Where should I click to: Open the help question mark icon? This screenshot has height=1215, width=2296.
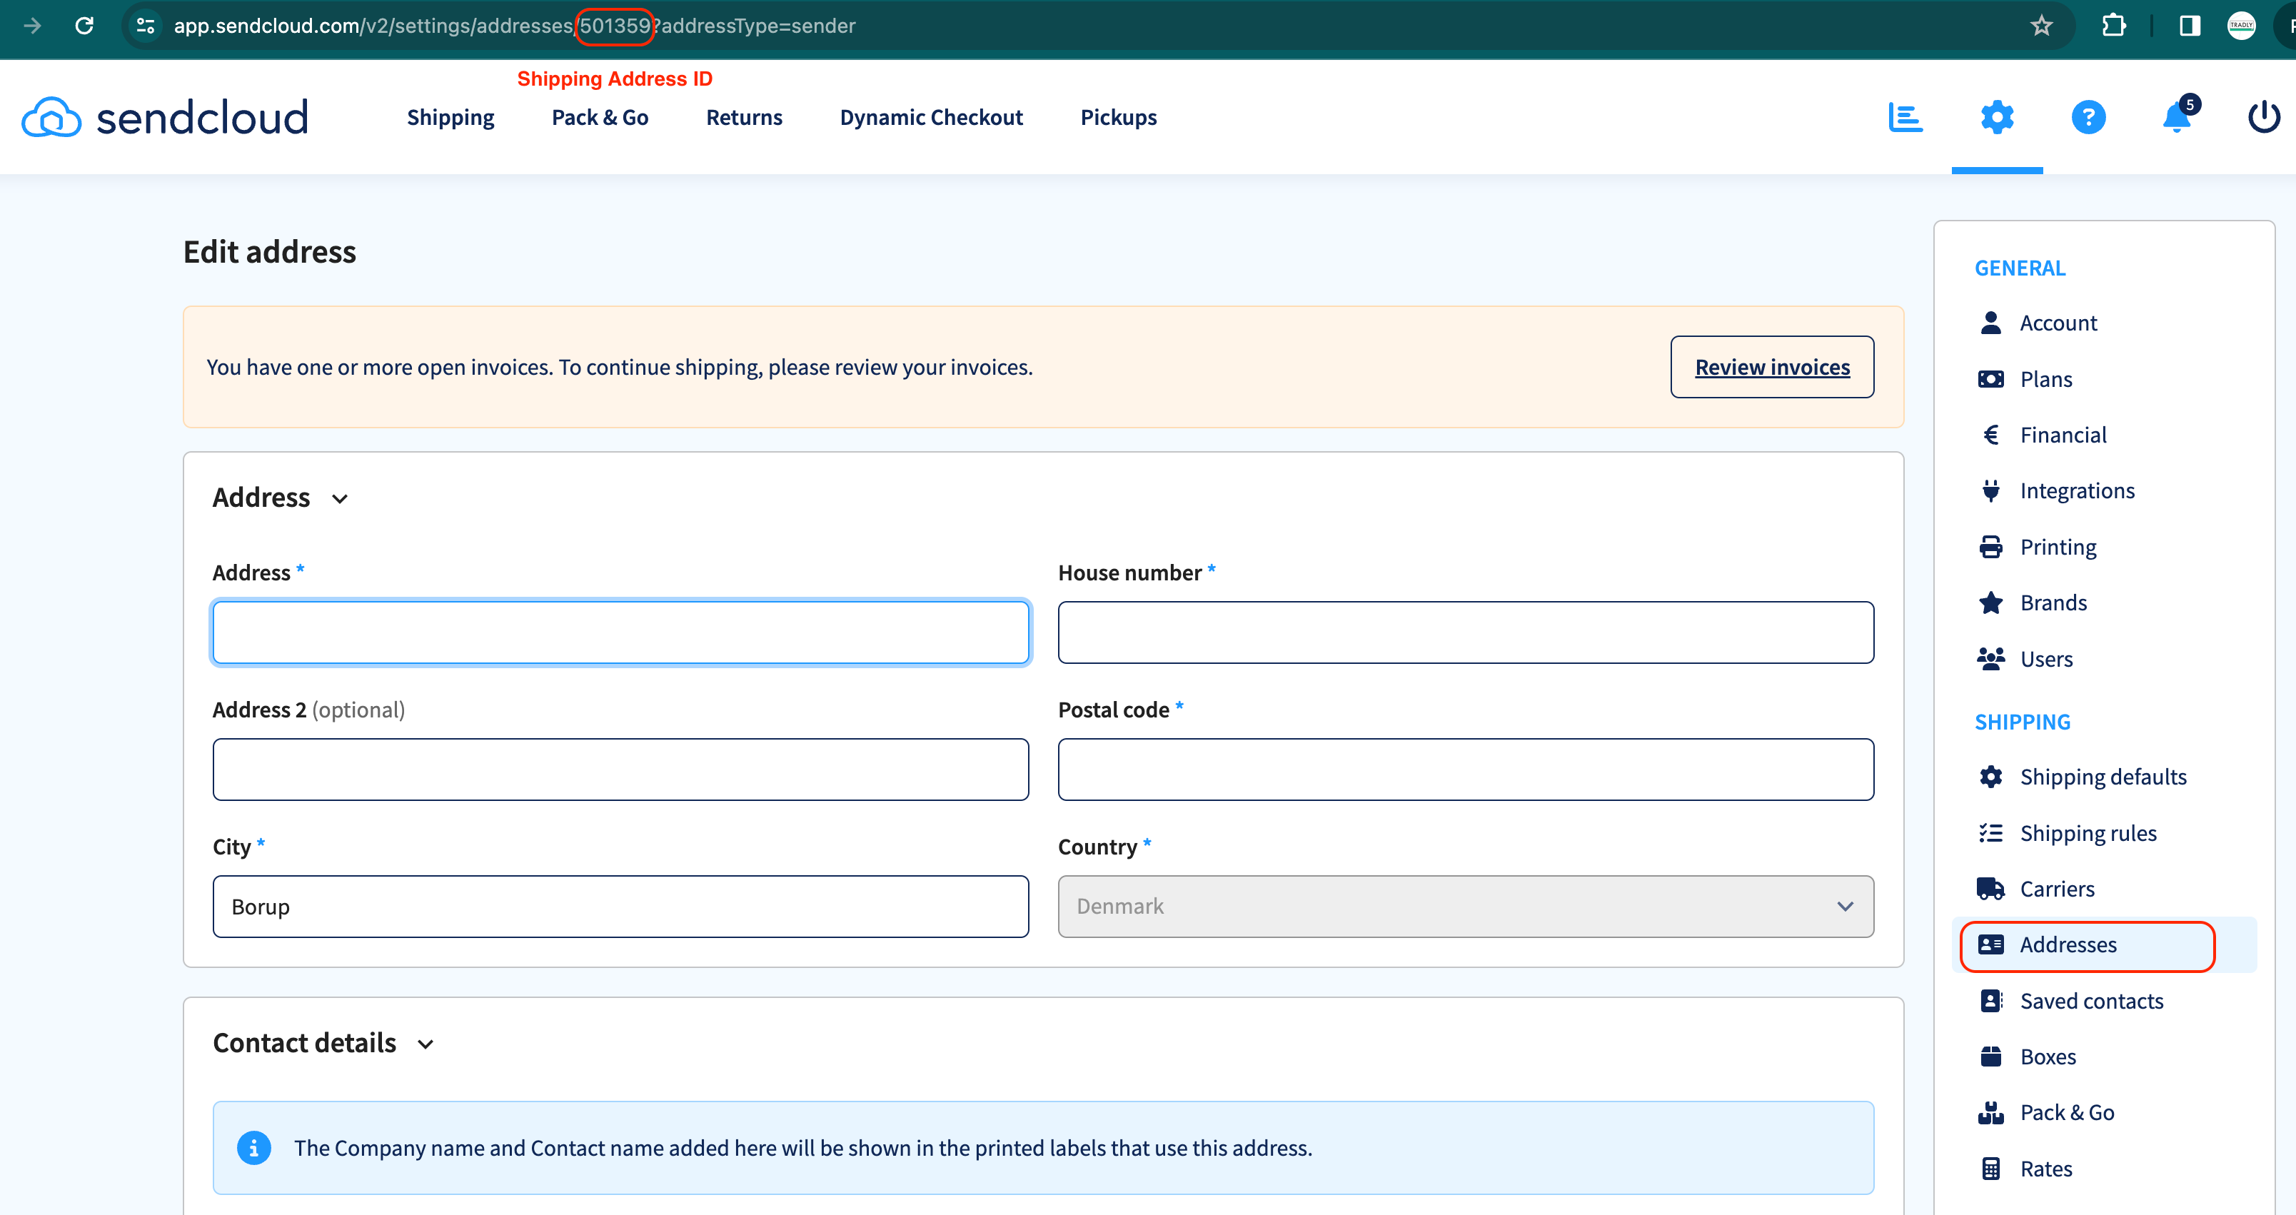(2088, 117)
